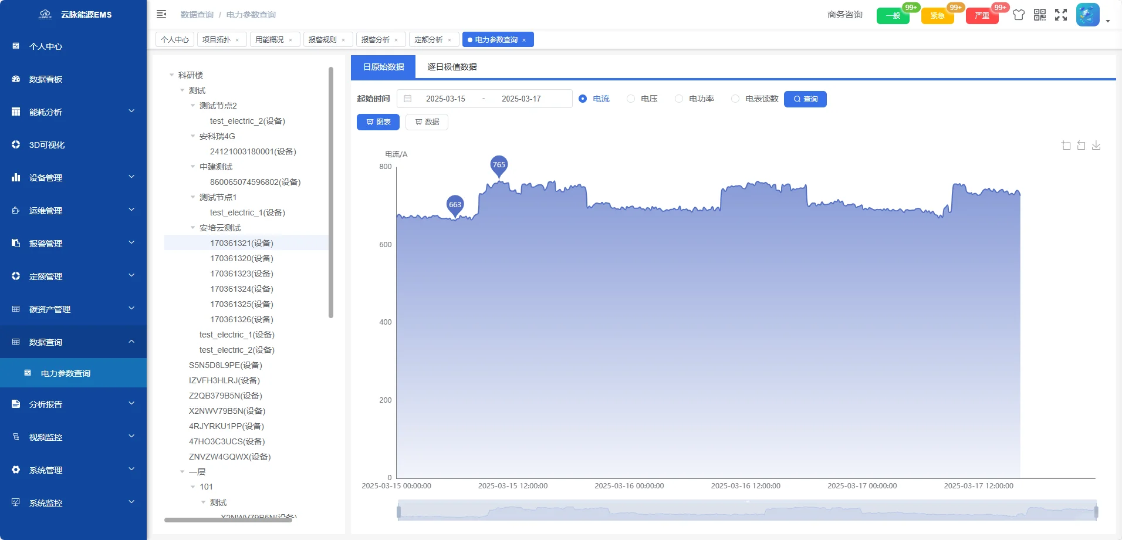Close the 用能概况 tab
Screen dimensions: 1122x540
coord(290,40)
